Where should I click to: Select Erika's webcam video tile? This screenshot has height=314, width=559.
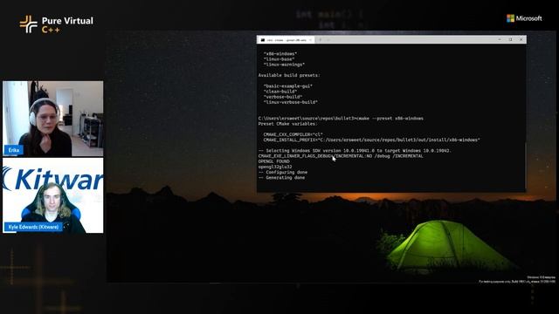pyautogui.click(x=52, y=119)
